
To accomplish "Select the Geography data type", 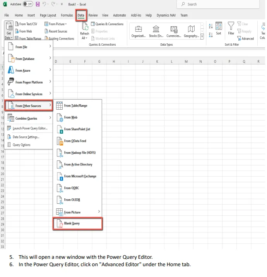I will pos(192,32).
